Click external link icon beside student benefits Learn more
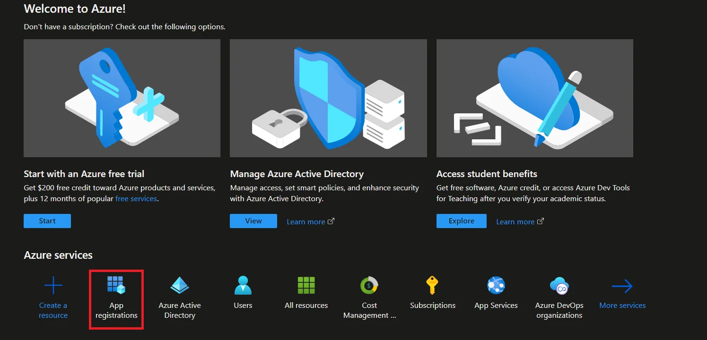Screen dimensions: 707x340 click(541, 221)
